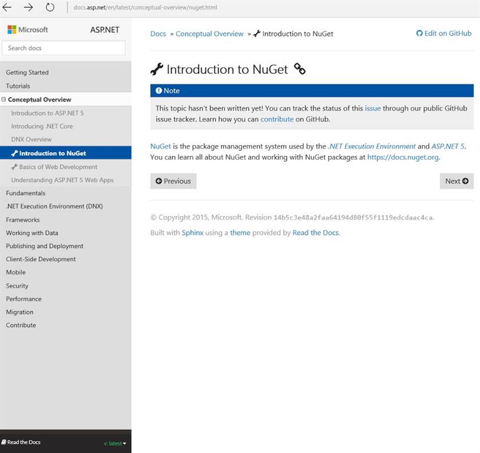Open the v: latest version dropdown

(115, 443)
